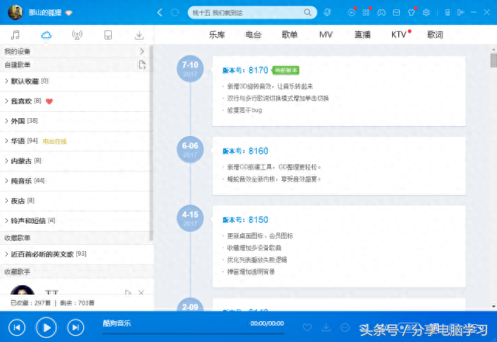Click the green 当前版本 badge
497x342 pixels.
pyautogui.click(x=286, y=70)
